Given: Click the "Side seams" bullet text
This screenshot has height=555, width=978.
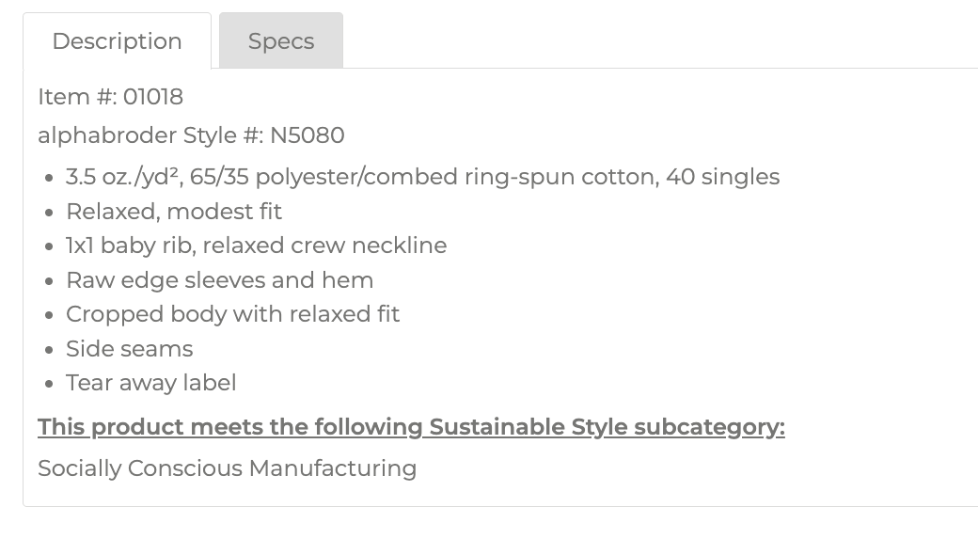Looking at the screenshot, I should point(129,349).
